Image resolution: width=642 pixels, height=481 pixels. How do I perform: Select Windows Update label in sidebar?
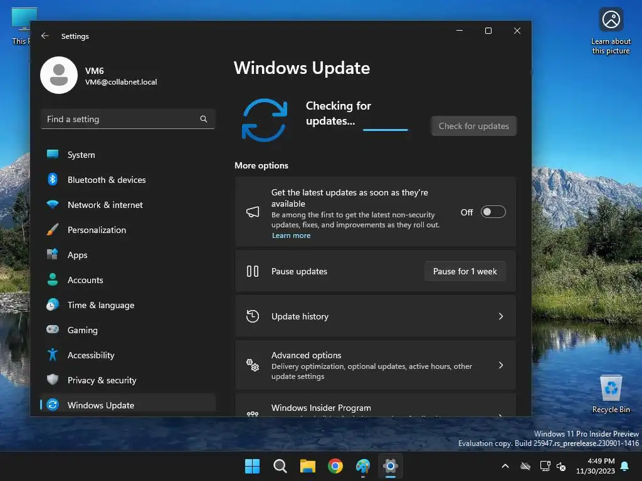pos(101,405)
